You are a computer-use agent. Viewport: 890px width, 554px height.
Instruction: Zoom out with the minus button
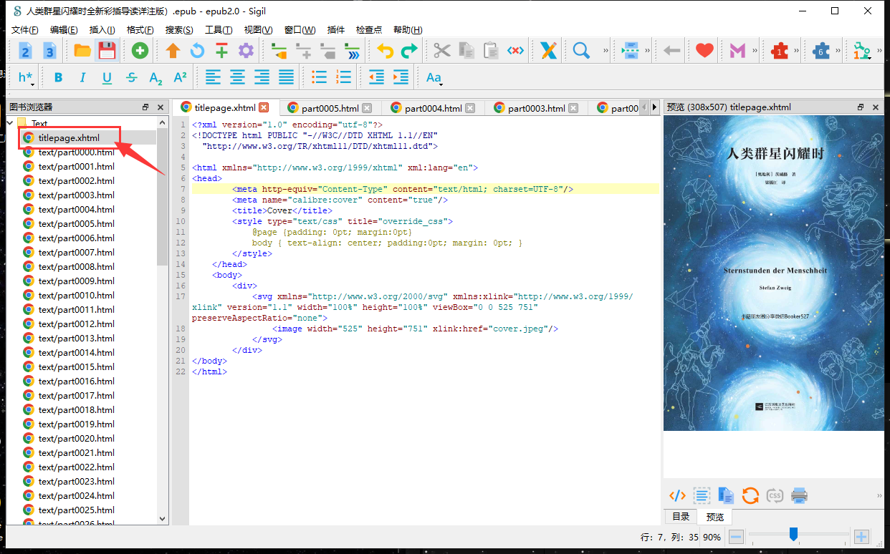[736, 536]
